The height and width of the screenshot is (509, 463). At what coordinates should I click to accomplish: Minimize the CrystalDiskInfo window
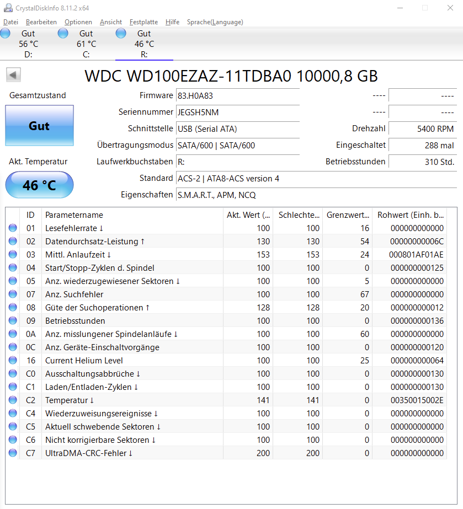click(400, 8)
